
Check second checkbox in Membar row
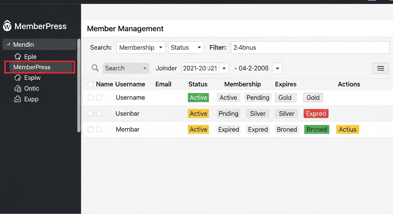pos(99,129)
